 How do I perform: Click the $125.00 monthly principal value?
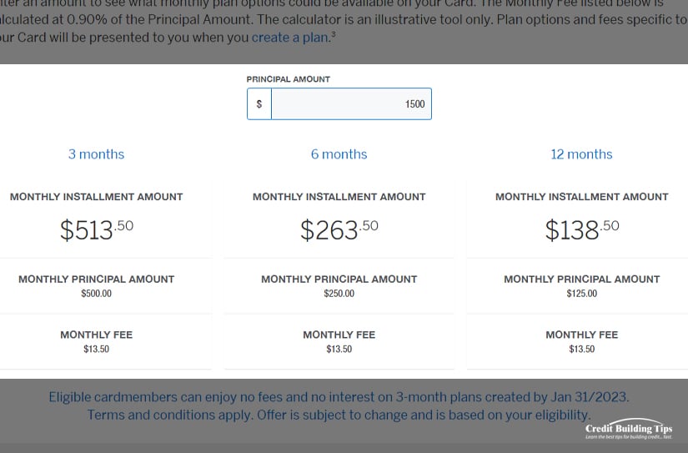pyautogui.click(x=582, y=293)
